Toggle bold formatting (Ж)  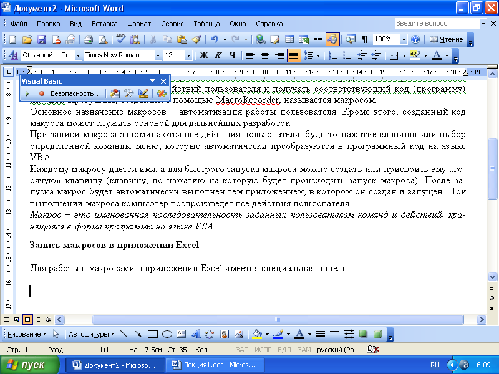pos(204,55)
